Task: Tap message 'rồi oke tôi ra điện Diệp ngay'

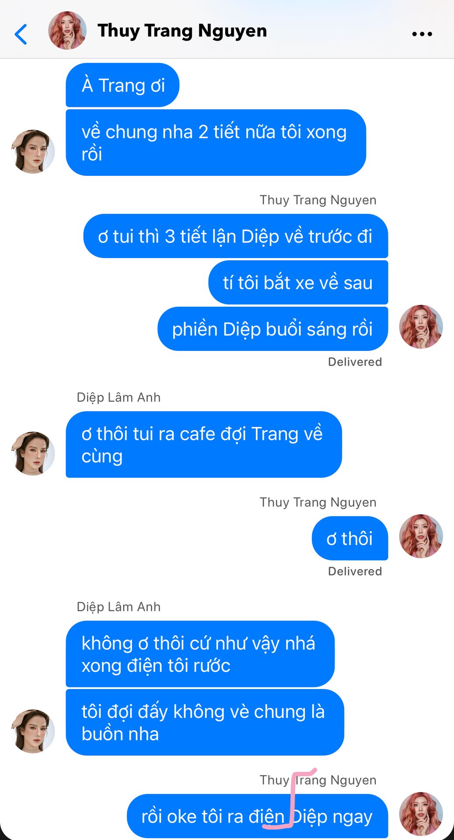Action: [257, 816]
